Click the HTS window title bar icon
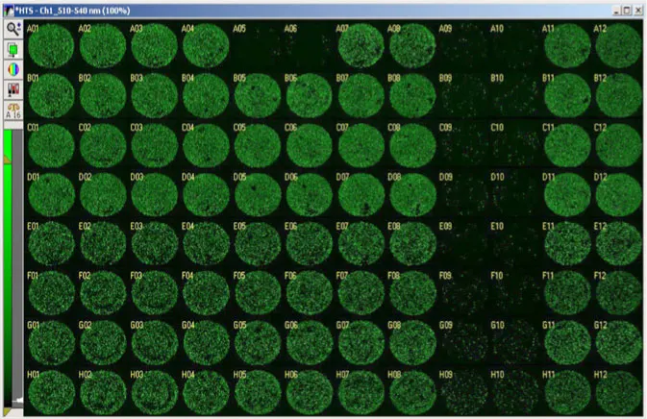647x419 pixels. 8,9
